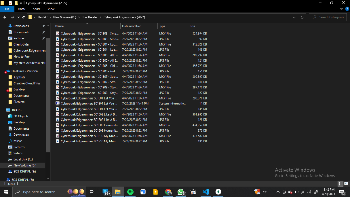Open AppData folder under OneDrive

click(19, 77)
